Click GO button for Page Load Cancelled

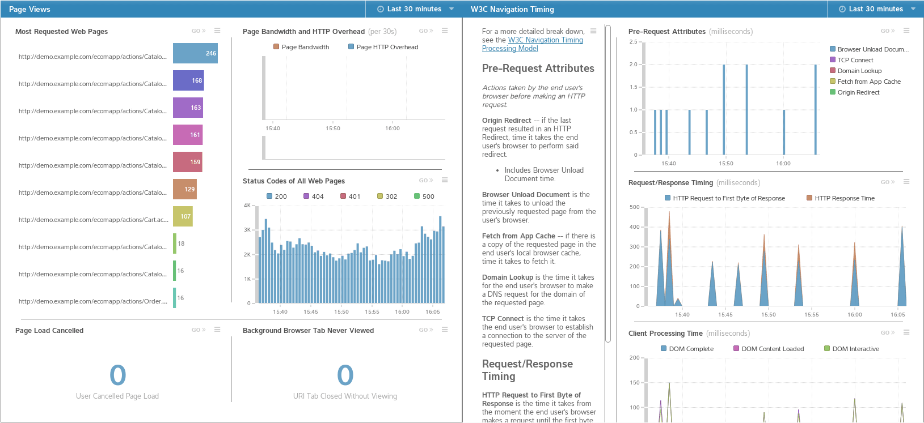click(x=199, y=330)
